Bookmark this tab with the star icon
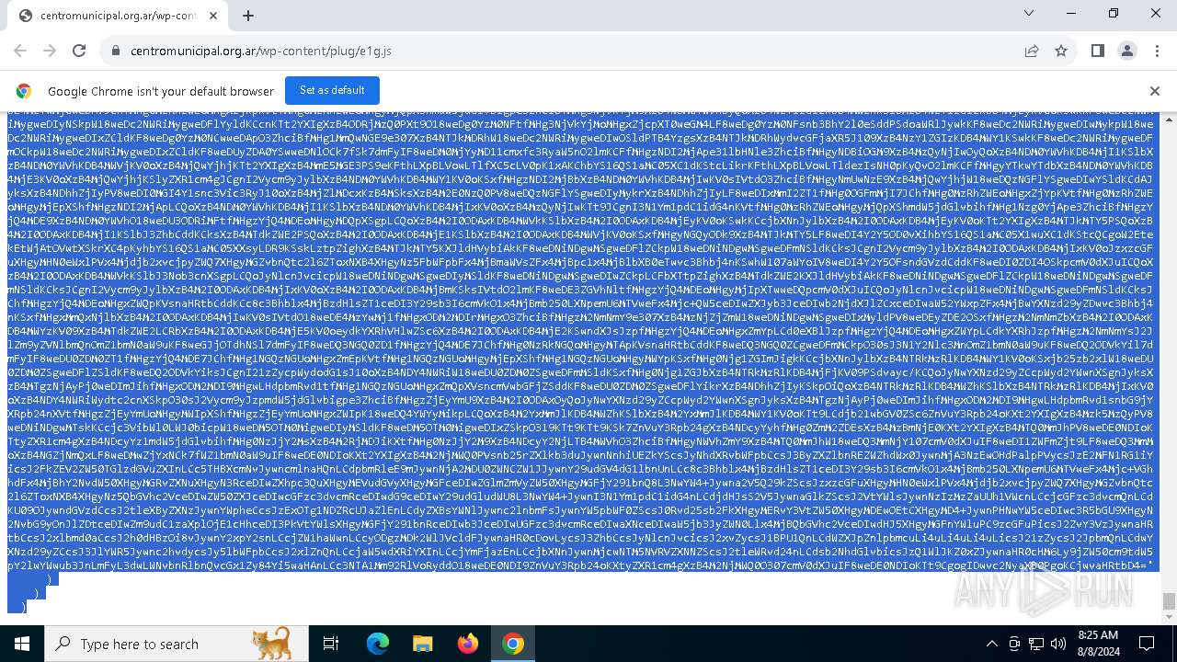Viewport: 1177px width, 662px height. click(x=1061, y=51)
